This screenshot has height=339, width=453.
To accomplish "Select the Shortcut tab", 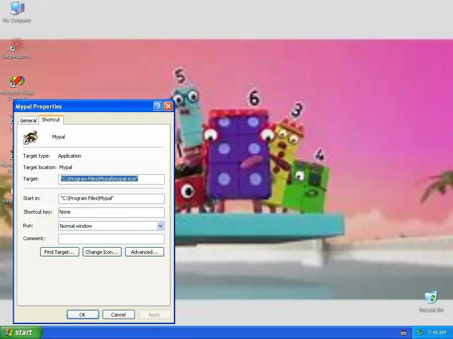I will pos(51,120).
